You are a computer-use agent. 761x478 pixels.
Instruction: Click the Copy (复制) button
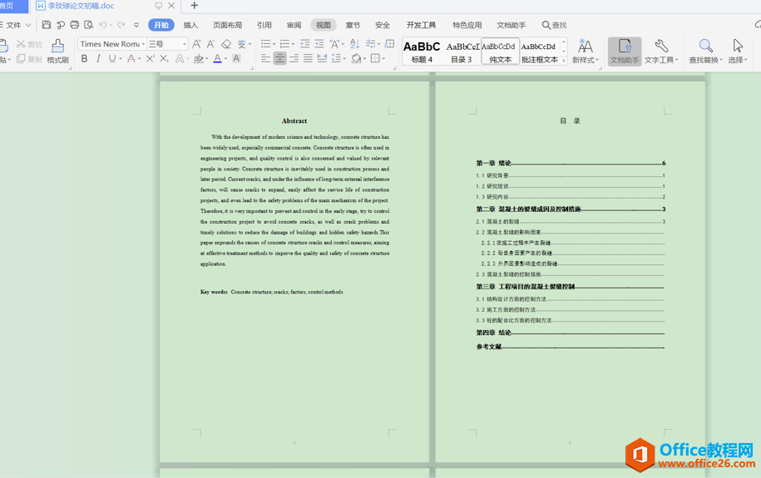point(29,59)
